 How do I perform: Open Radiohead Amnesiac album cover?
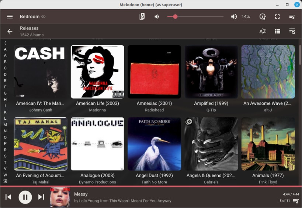(x=154, y=72)
